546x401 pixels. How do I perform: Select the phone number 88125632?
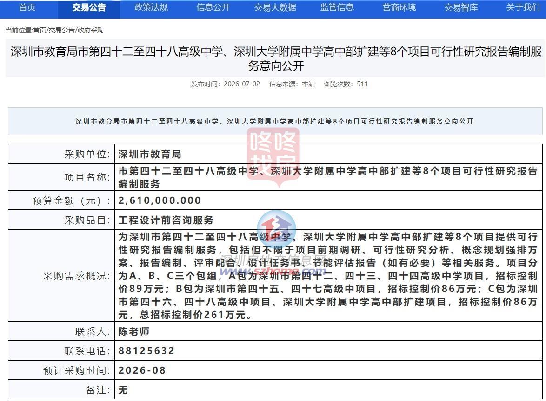click(x=146, y=350)
